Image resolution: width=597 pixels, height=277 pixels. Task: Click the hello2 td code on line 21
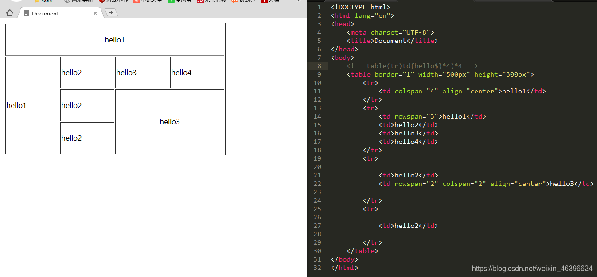coord(408,175)
